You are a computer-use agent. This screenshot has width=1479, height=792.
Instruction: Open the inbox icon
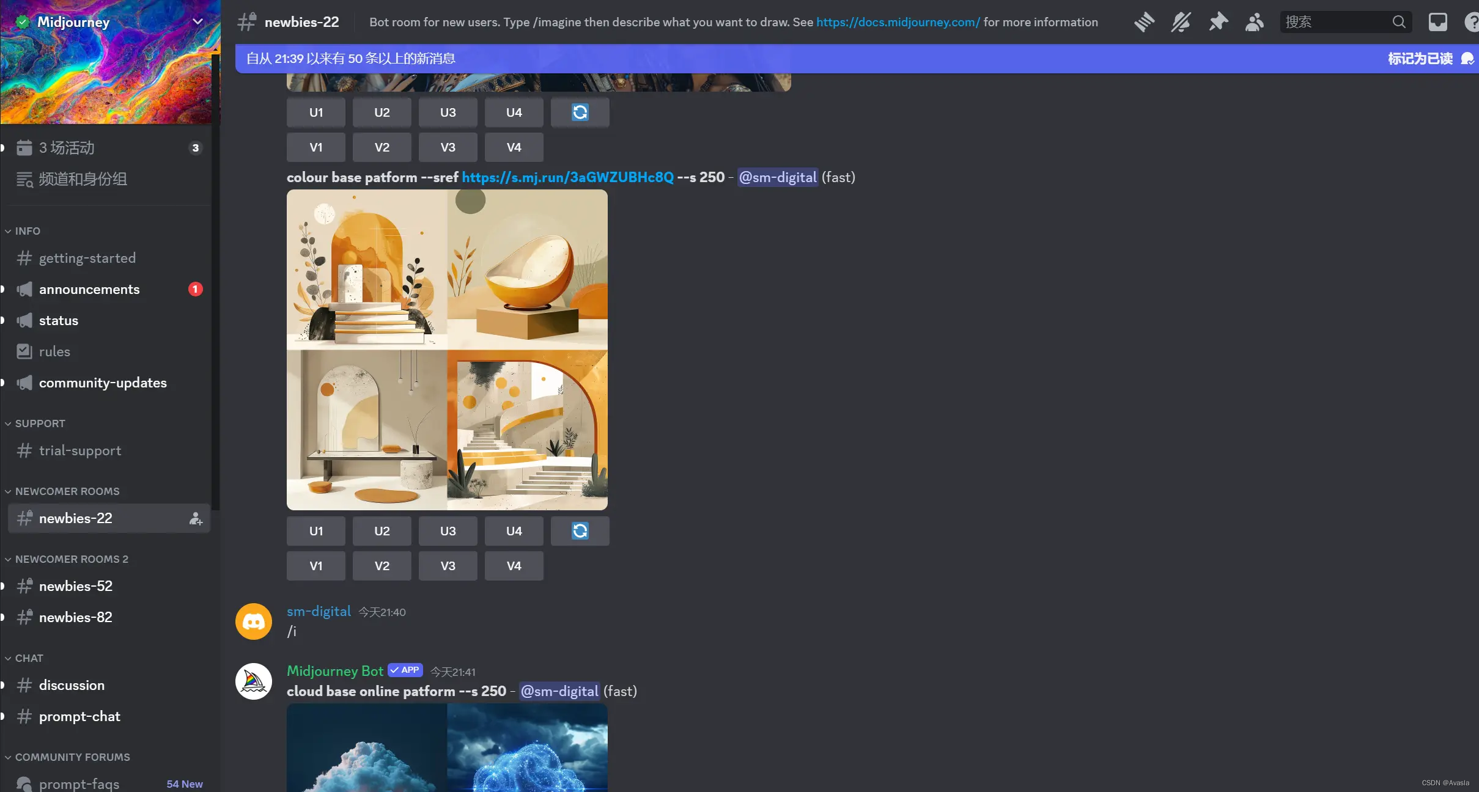[x=1437, y=22]
